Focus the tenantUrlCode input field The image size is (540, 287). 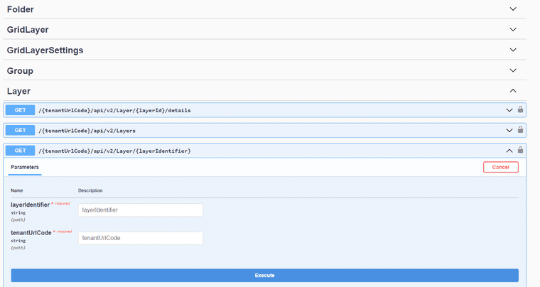click(x=141, y=238)
